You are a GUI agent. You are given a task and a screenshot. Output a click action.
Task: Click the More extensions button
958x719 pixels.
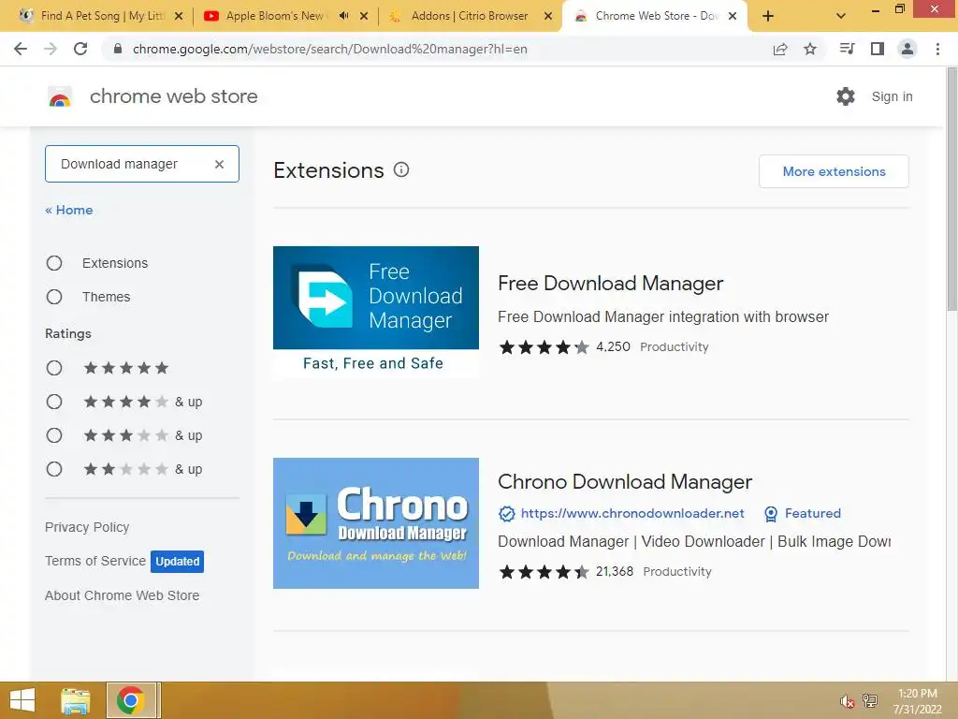[x=834, y=171]
